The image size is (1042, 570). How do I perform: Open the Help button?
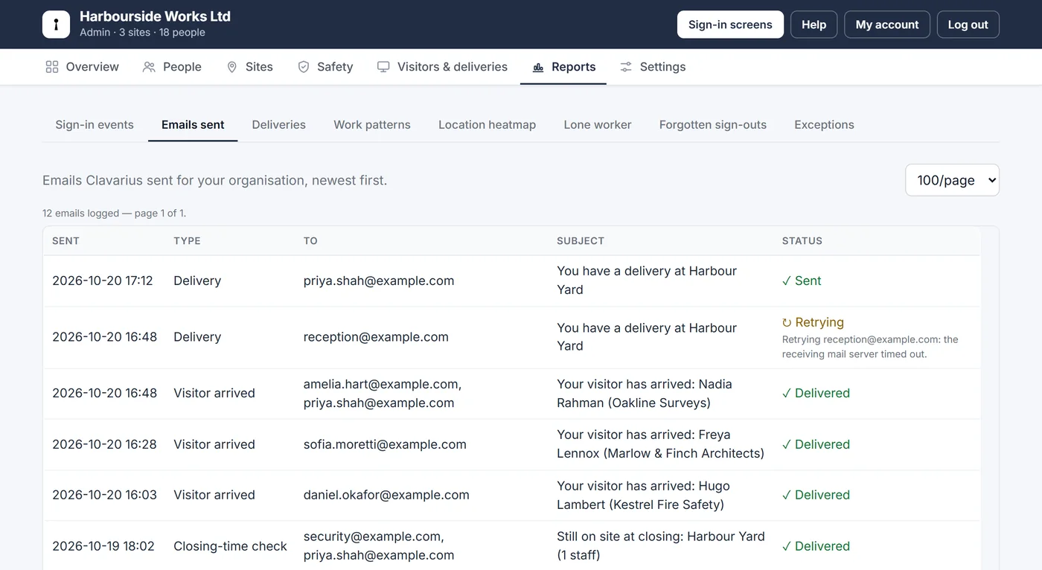[x=814, y=25]
